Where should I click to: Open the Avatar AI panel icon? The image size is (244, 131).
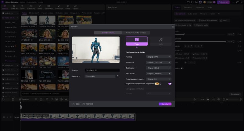(x=14, y=7)
